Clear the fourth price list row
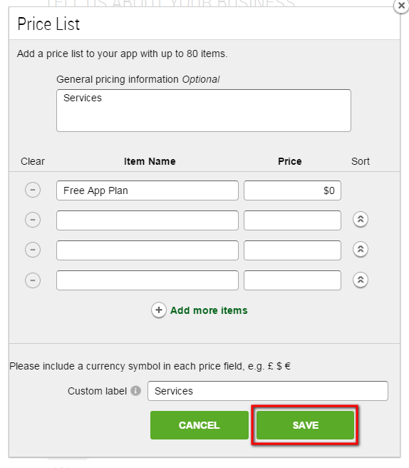The image size is (409, 468). tap(33, 280)
